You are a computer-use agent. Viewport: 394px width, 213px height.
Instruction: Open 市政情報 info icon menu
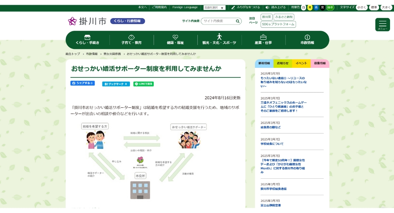coord(307,39)
